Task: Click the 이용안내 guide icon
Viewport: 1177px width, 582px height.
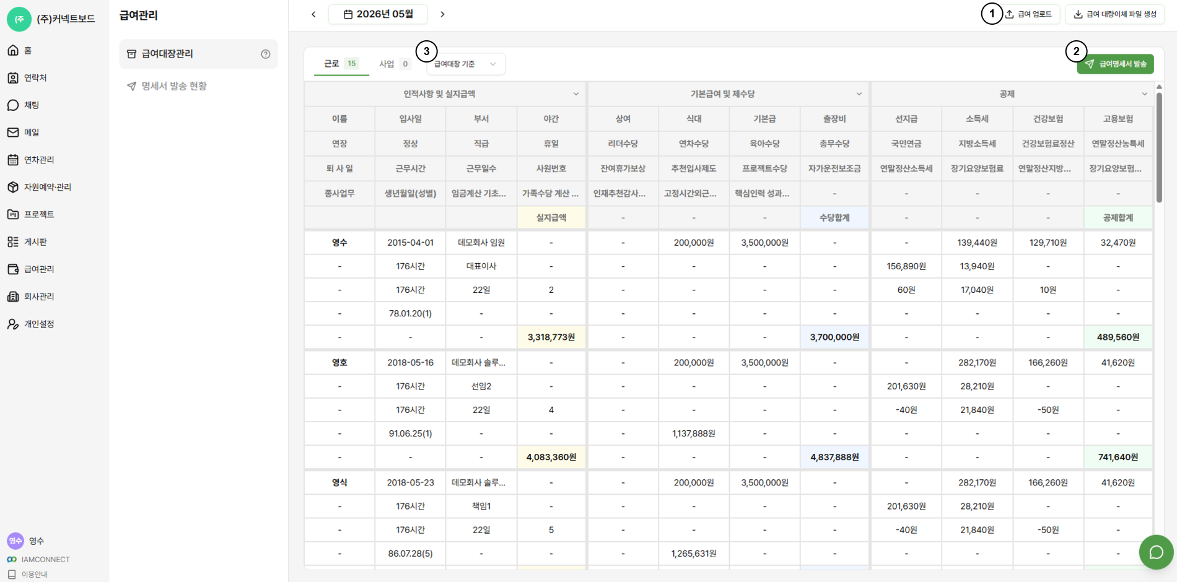Action: [x=12, y=574]
